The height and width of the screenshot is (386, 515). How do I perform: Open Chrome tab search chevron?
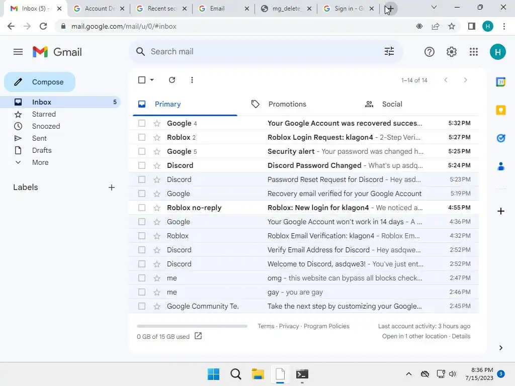point(434,7)
